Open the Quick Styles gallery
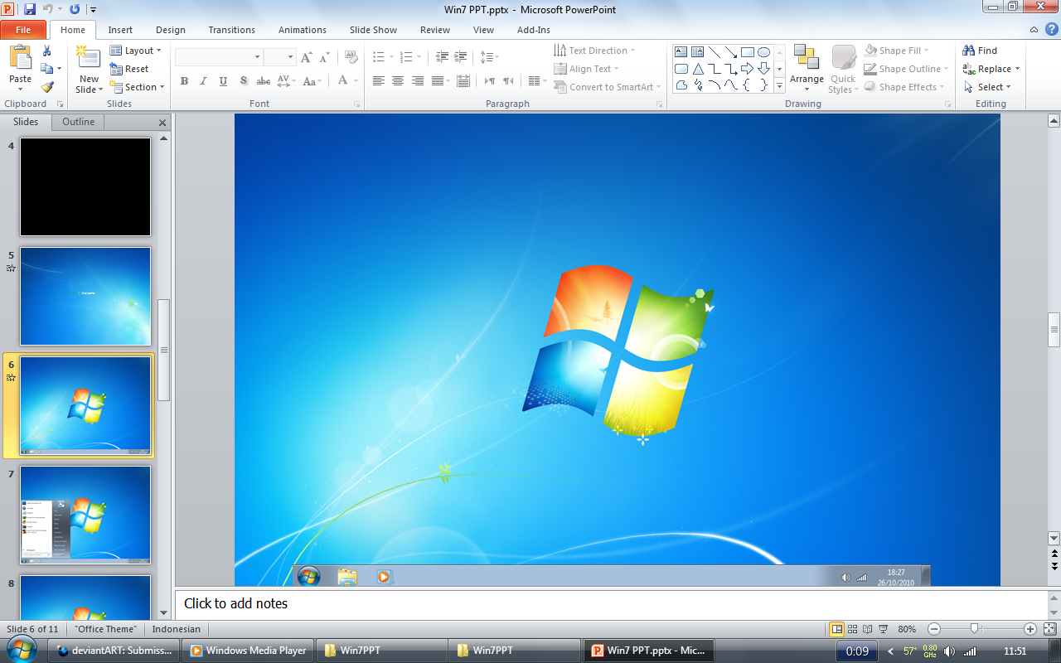Image resolution: width=1061 pixels, height=663 pixels. [843, 70]
